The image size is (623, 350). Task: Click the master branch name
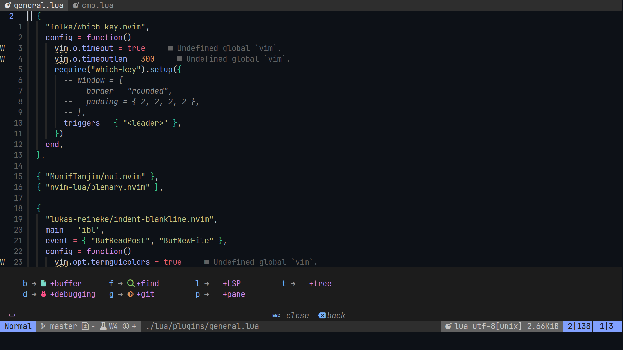pos(64,326)
